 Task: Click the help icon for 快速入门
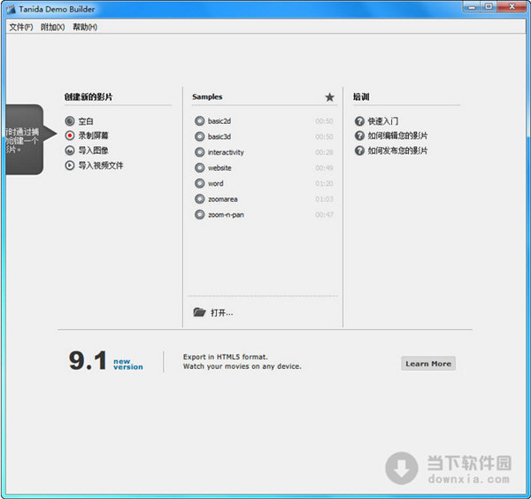(x=359, y=121)
